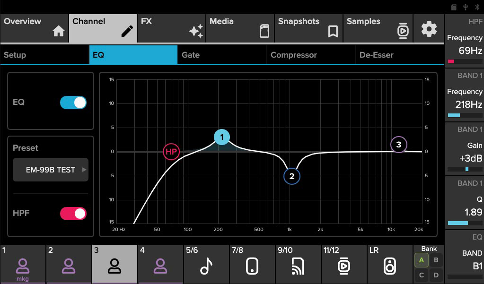The width and height of the screenshot is (484, 284).
Task: Select channel 1 labeled mkg
Action: click(x=23, y=264)
